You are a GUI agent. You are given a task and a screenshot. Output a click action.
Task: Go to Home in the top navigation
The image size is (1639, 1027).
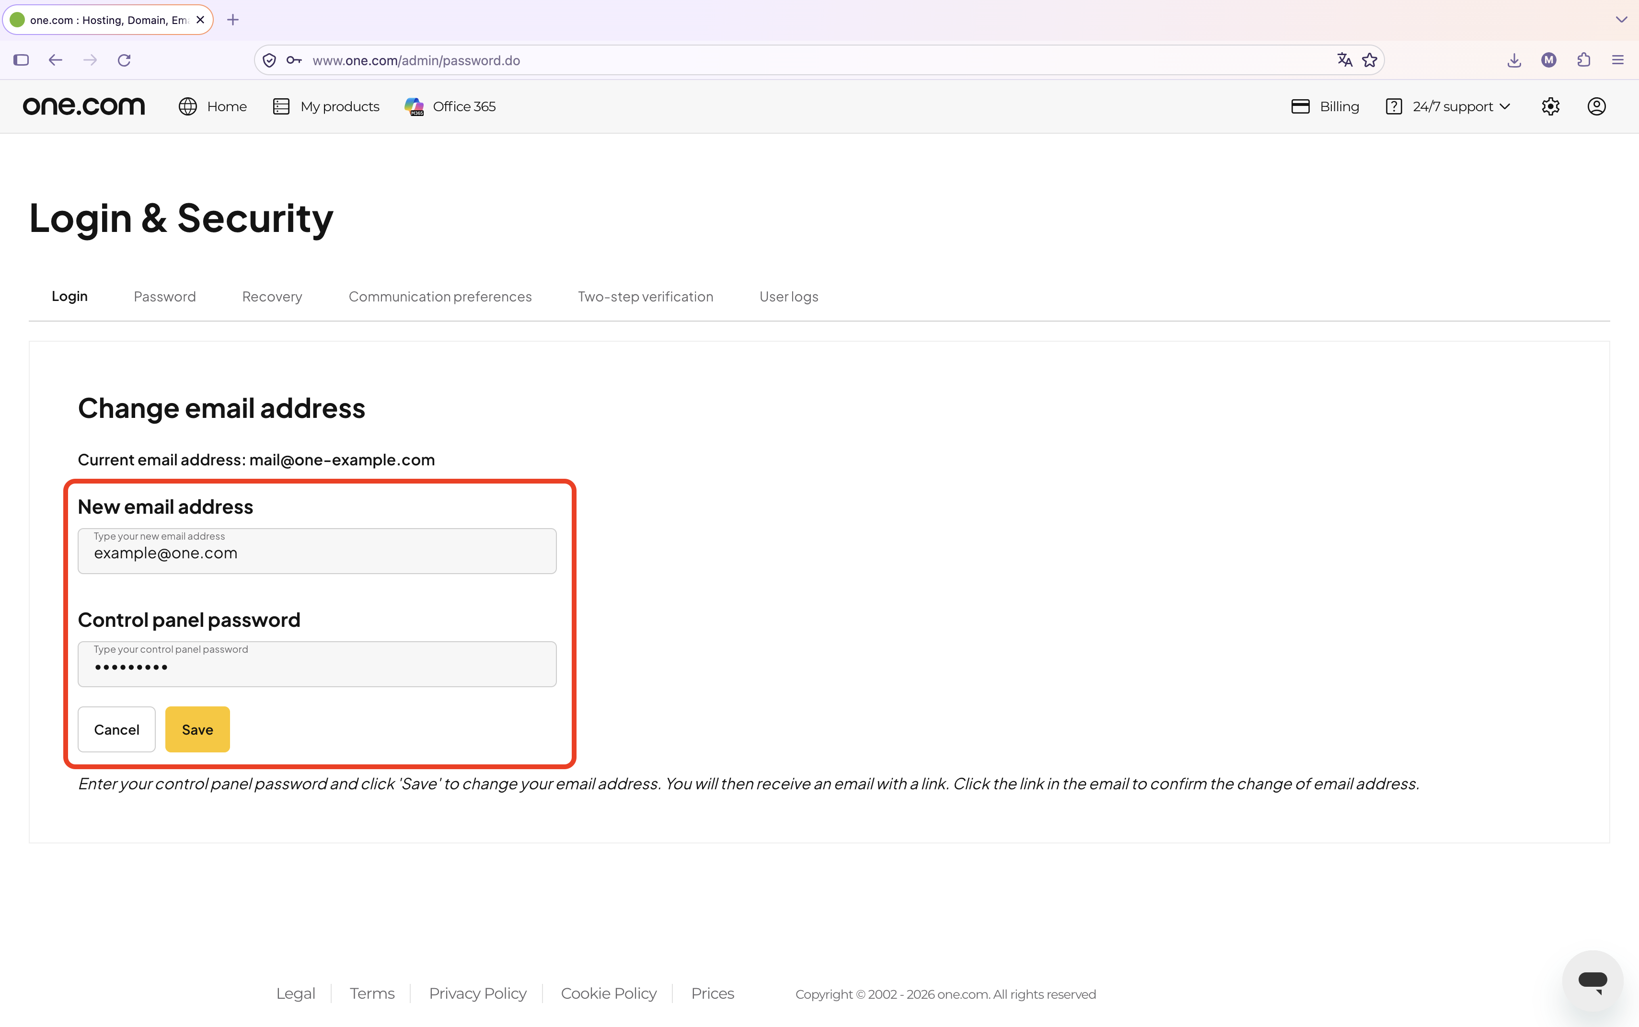(x=213, y=106)
